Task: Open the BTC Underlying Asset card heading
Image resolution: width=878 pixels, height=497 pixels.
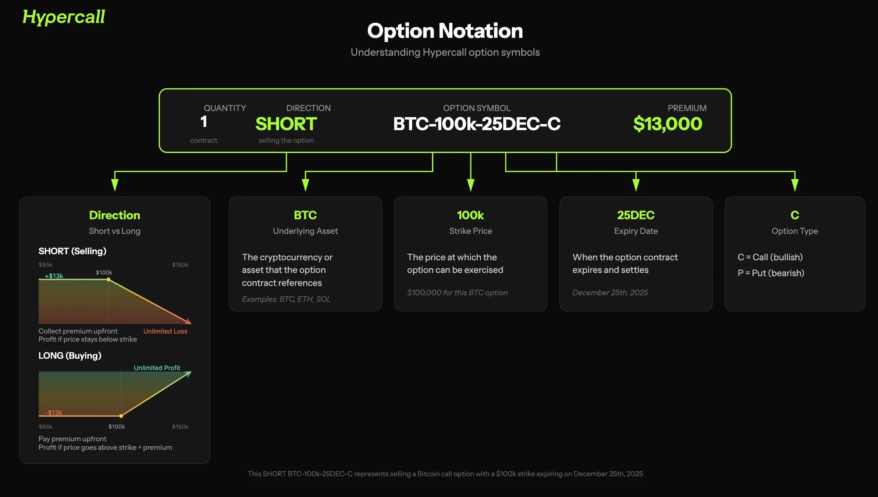Action: pos(305,215)
